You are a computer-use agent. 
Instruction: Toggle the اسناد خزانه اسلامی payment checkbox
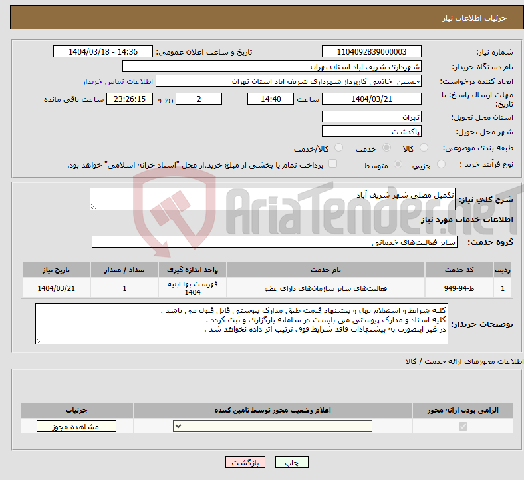click(x=332, y=164)
